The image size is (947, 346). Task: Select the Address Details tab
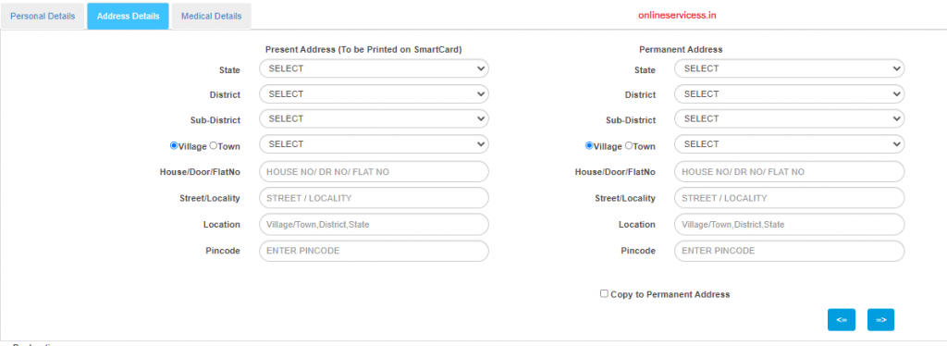128,17
